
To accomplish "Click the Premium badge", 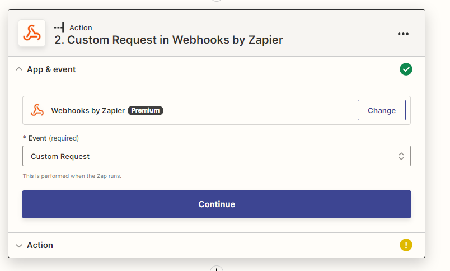I will (145, 110).
